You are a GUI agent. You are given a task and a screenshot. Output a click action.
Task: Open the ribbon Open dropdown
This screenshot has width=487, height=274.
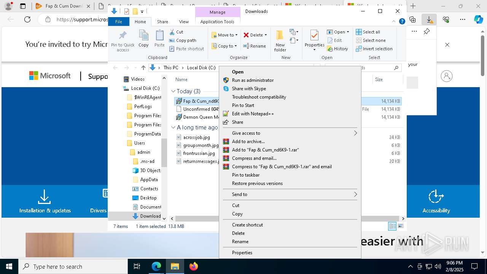338,32
